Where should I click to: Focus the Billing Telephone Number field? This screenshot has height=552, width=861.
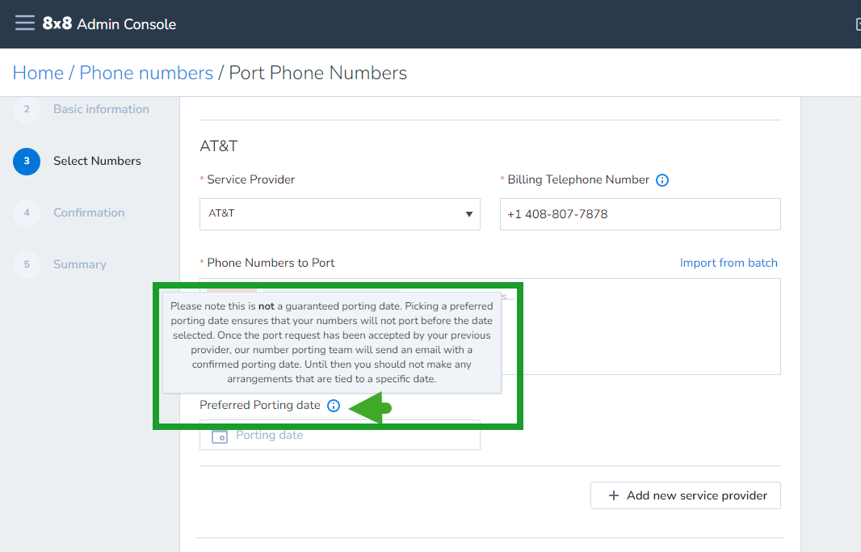(x=640, y=214)
